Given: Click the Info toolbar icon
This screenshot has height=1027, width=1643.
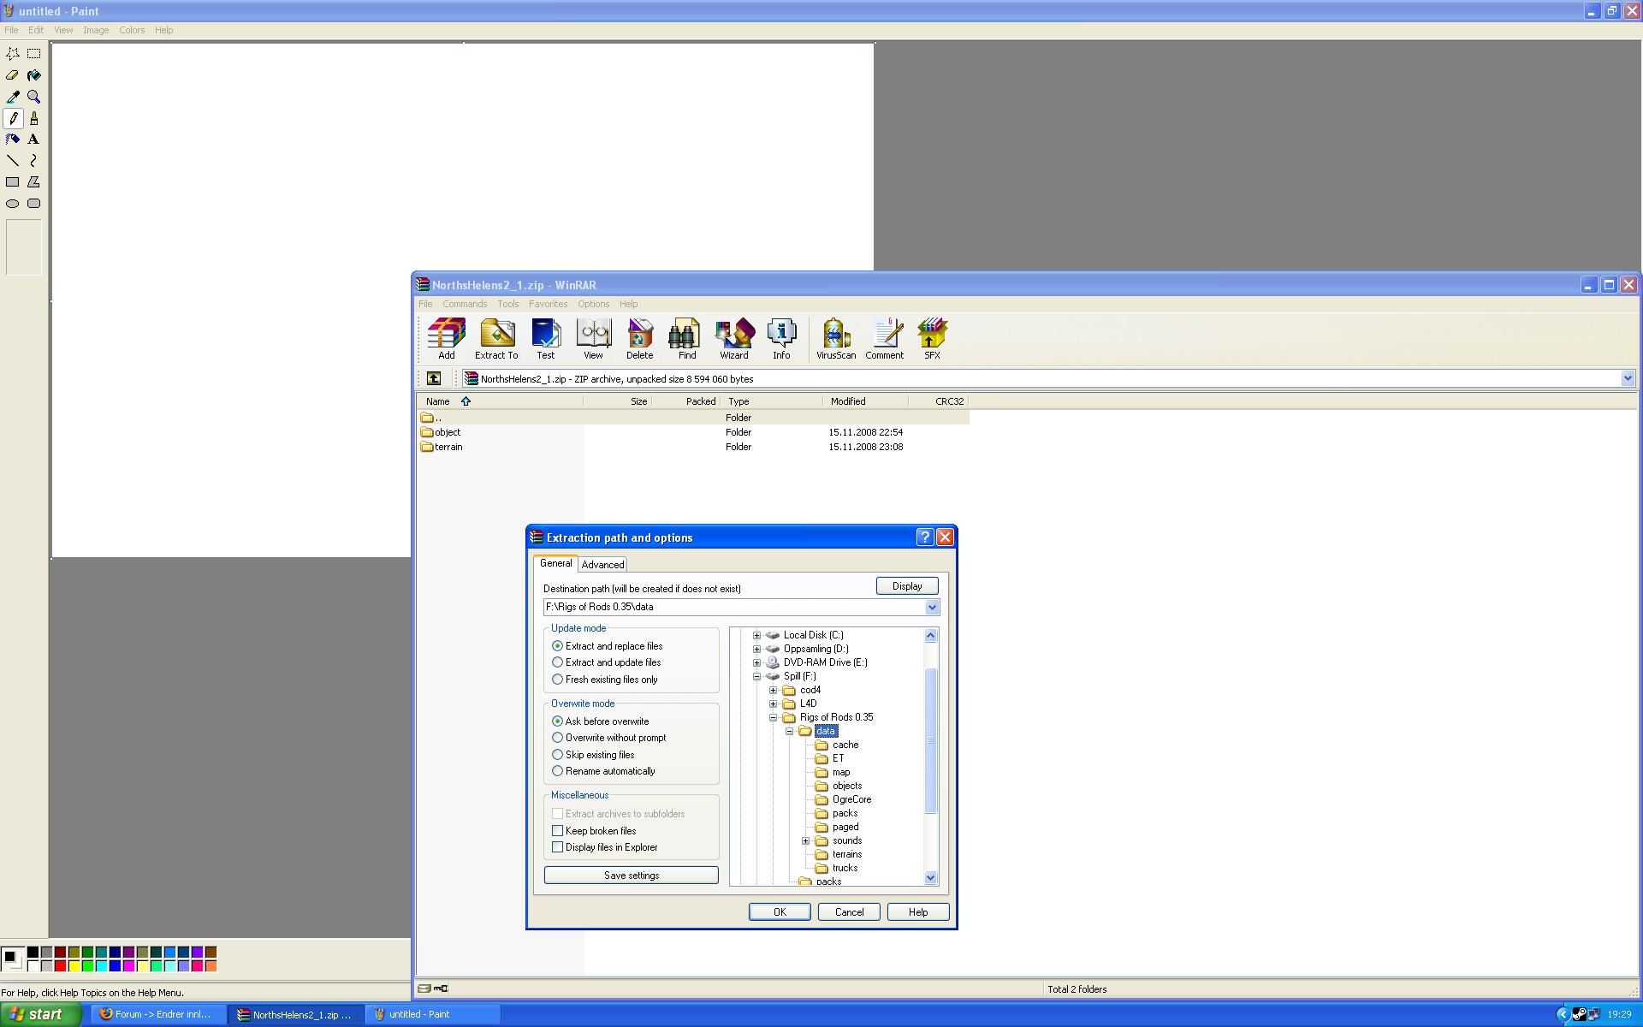Looking at the screenshot, I should click(x=781, y=338).
